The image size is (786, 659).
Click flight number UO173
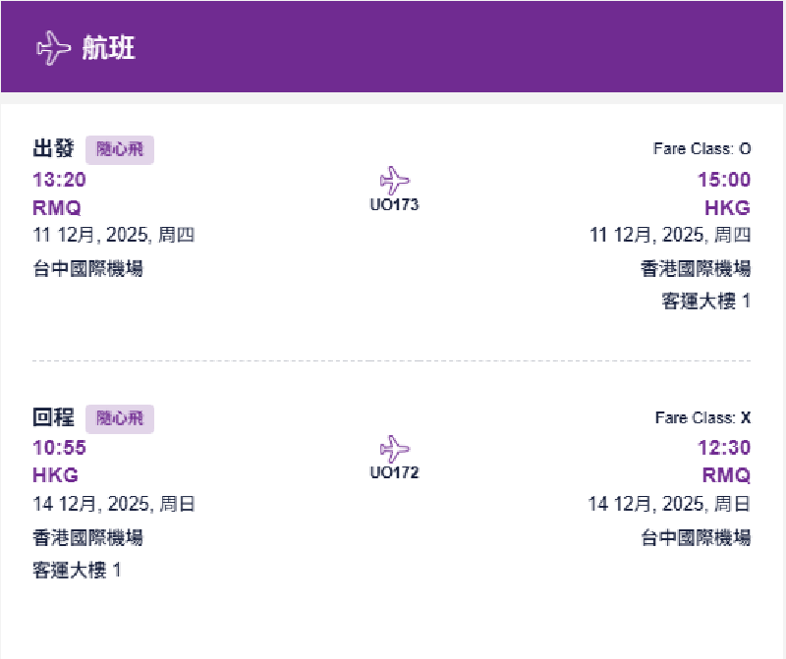pos(394,205)
